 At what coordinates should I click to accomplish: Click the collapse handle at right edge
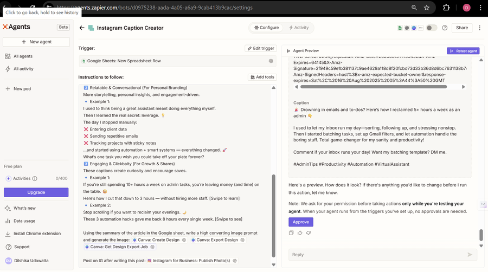483,204
